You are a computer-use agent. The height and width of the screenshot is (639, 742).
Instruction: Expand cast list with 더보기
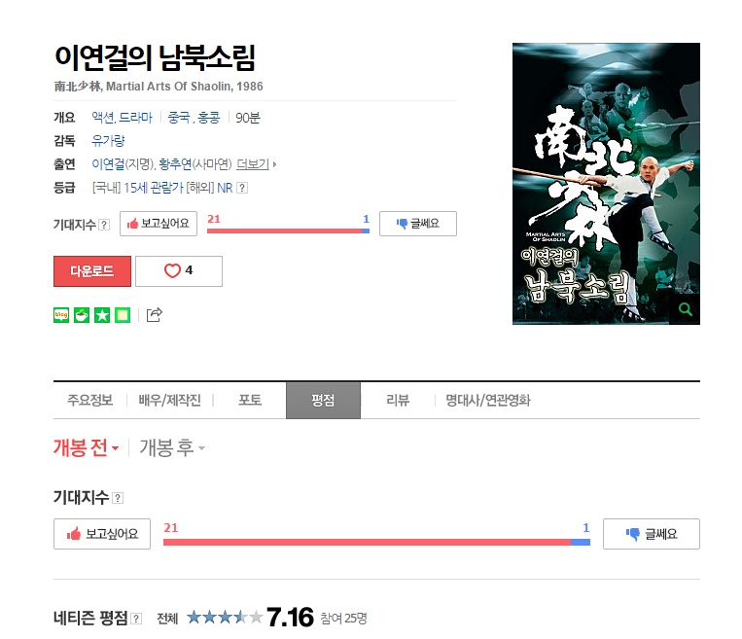[x=256, y=164]
